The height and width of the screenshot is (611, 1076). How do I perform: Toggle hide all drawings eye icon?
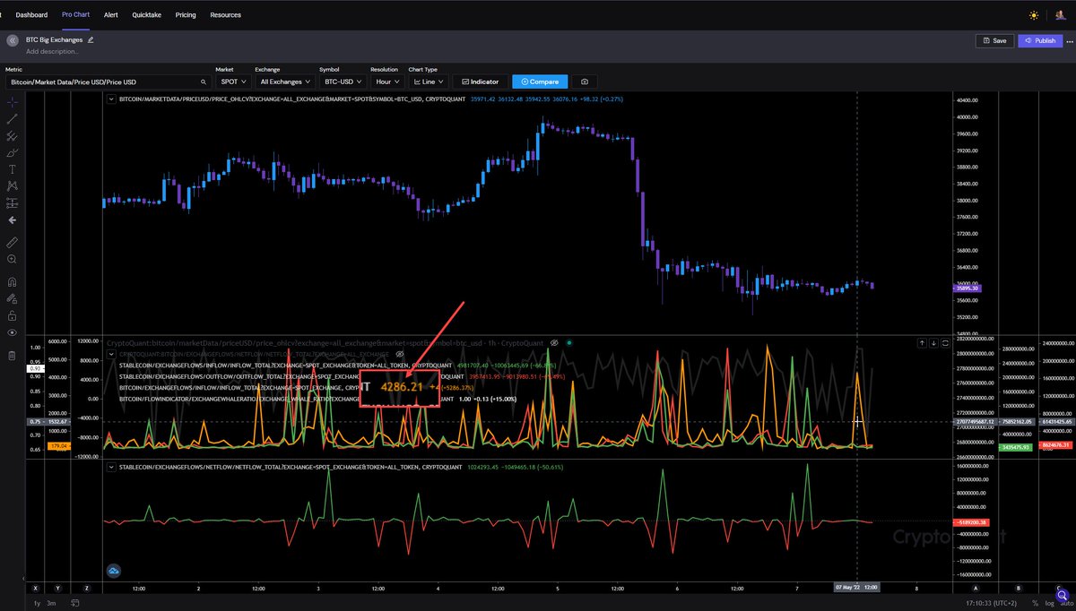tap(13, 332)
